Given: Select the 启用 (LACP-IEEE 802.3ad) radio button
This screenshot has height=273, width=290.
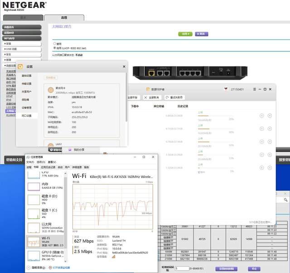Looking at the screenshot, I should (54, 48).
